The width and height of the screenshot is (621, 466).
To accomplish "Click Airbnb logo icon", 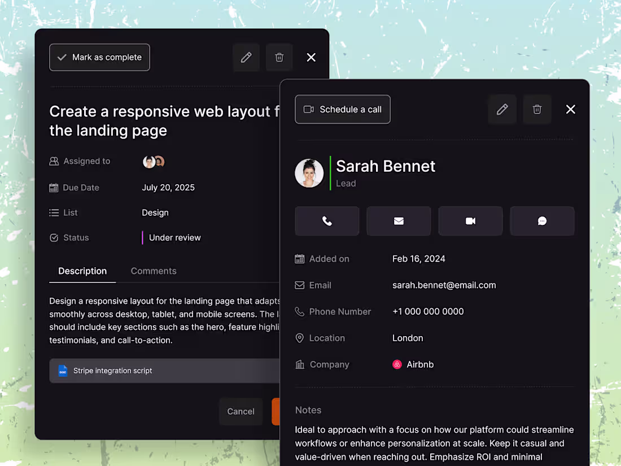I will click(397, 364).
